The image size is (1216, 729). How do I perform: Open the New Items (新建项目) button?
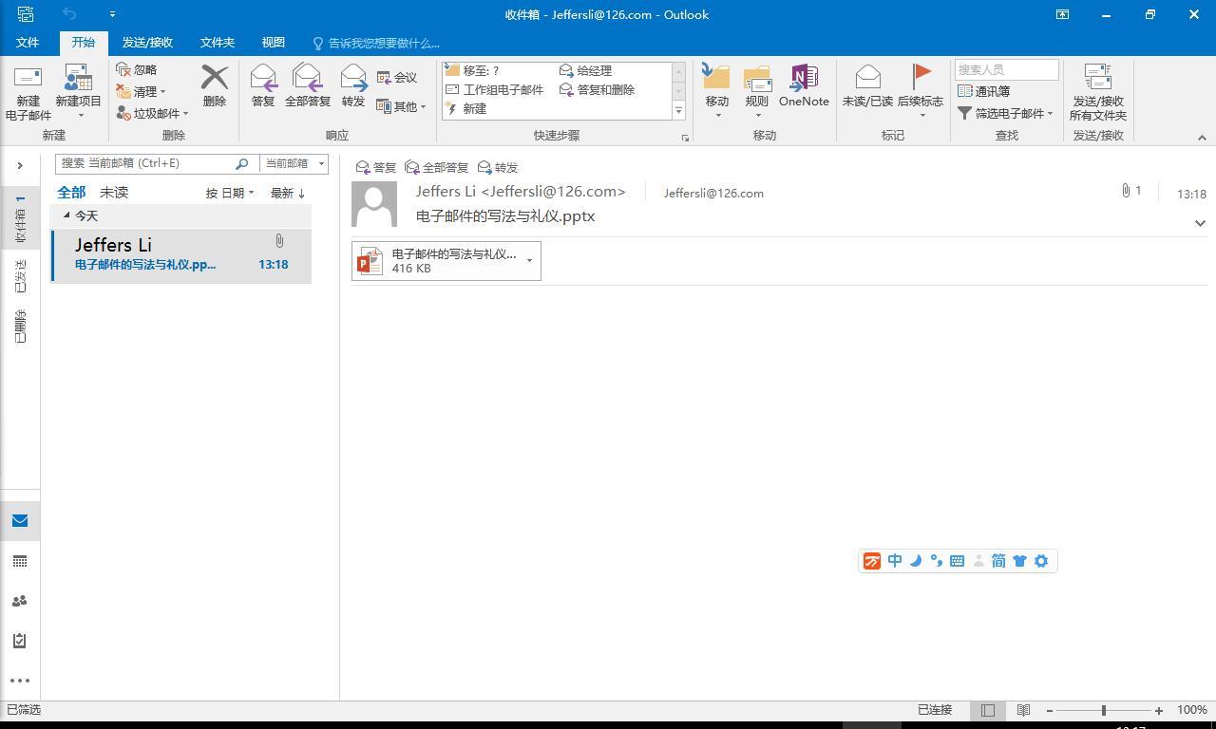pyautogui.click(x=78, y=92)
